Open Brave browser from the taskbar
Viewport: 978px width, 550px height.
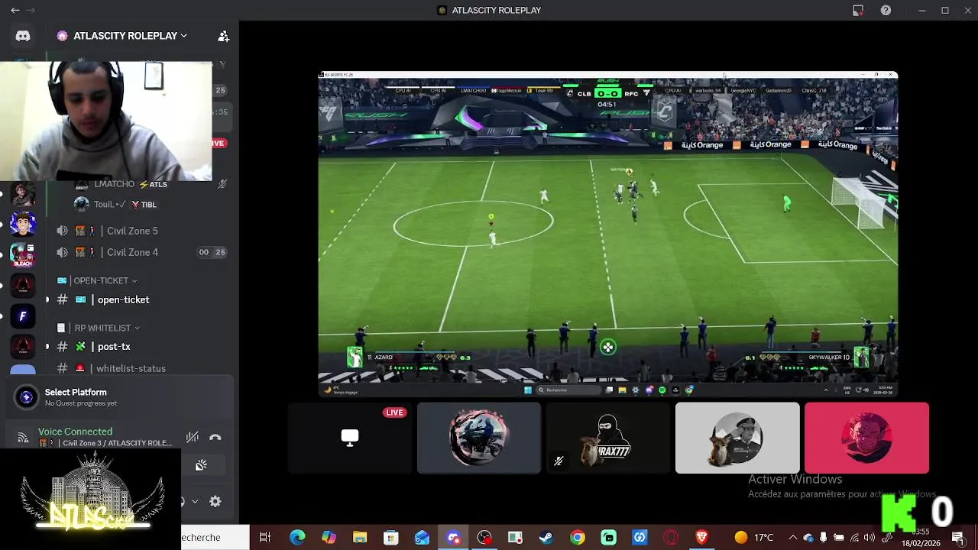click(702, 538)
